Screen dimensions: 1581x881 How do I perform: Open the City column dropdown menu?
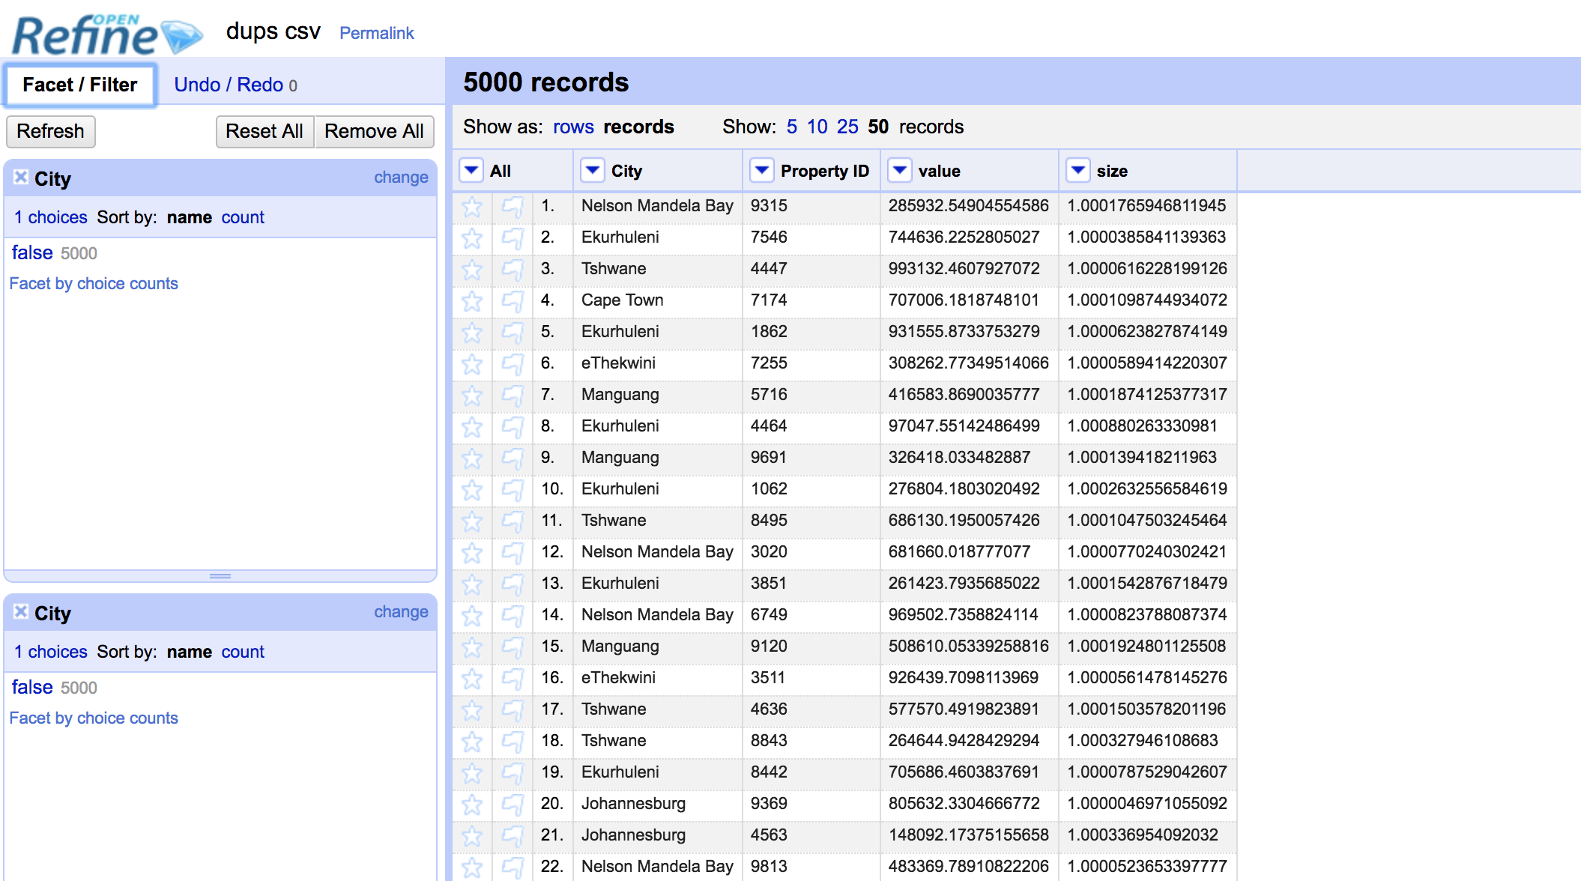tap(592, 171)
